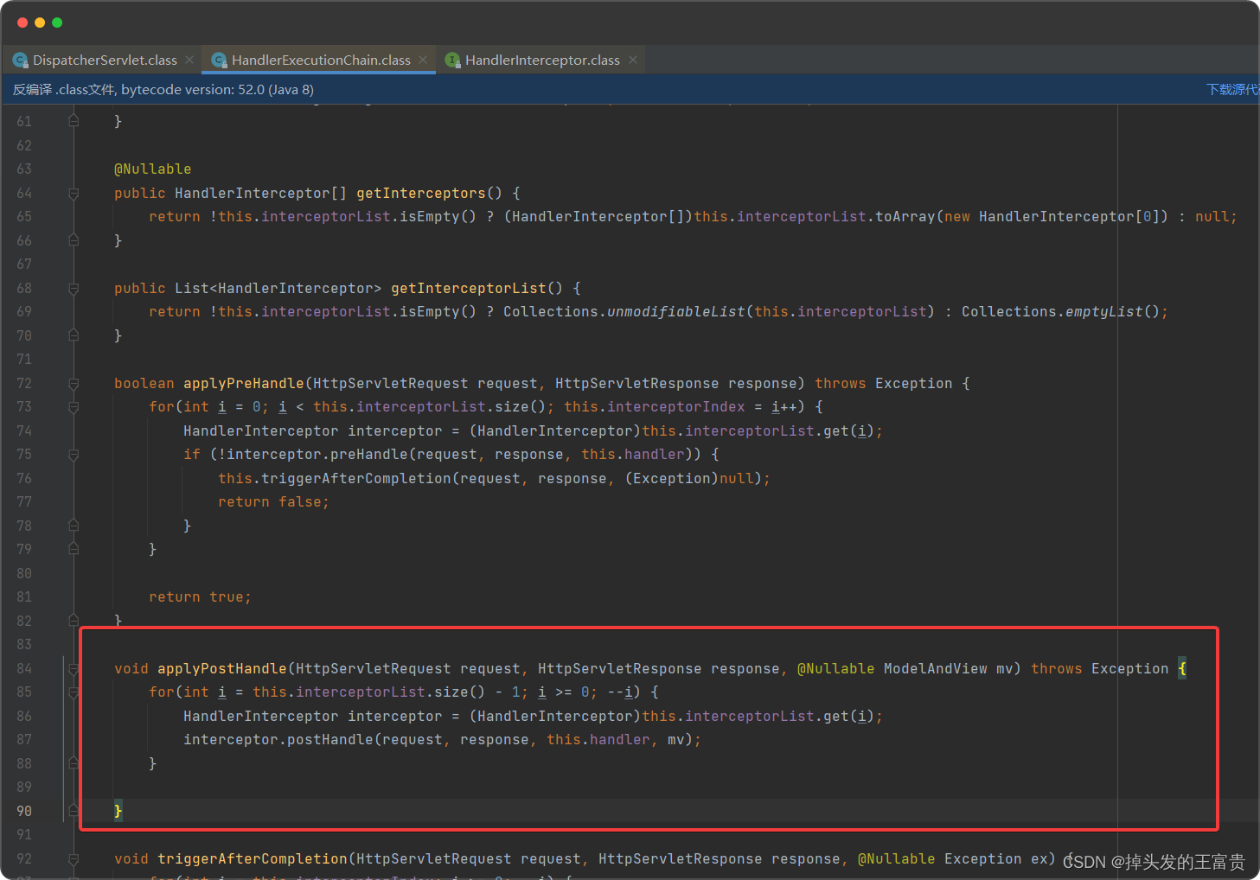
Task: Click line number 72 in gutter
Action: (x=23, y=383)
